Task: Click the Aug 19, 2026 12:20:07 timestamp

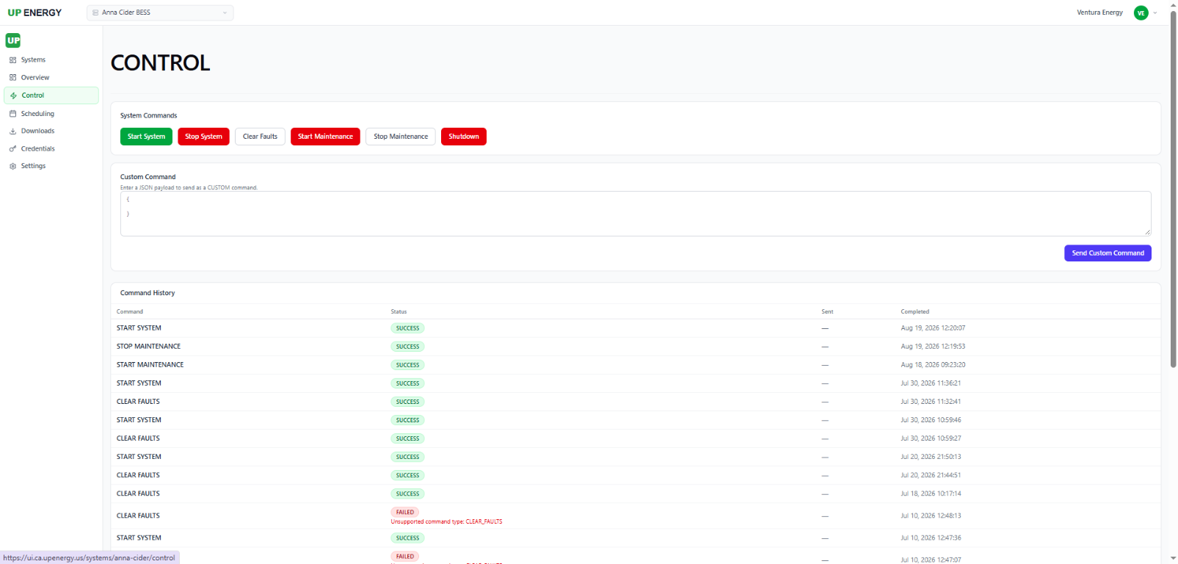Action: tap(933, 328)
